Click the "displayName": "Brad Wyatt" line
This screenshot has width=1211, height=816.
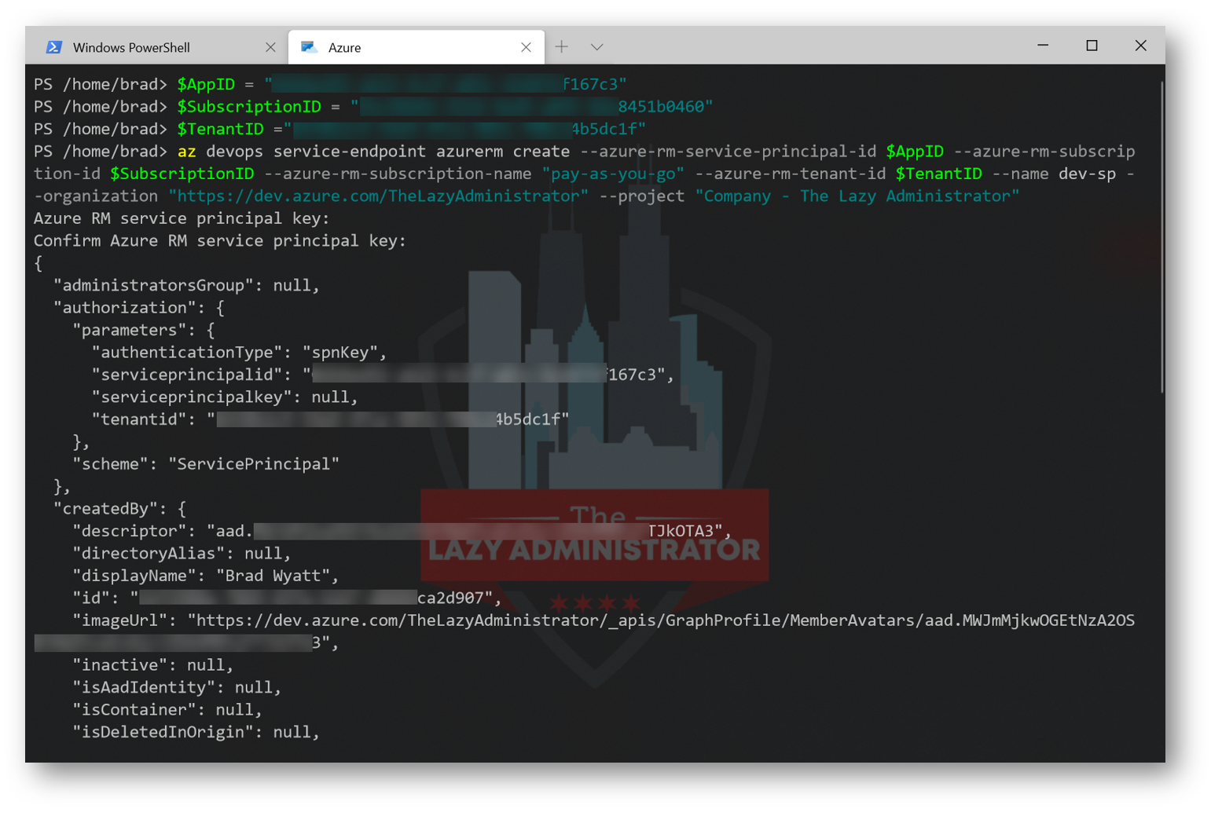coord(206,576)
